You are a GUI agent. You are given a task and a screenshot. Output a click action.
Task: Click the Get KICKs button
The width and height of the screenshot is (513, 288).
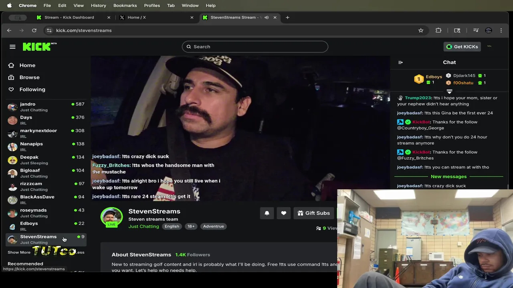coord(462,46)
